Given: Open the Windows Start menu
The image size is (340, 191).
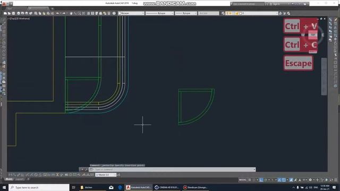Looking at the screenshot, I should tap(4, 187).
